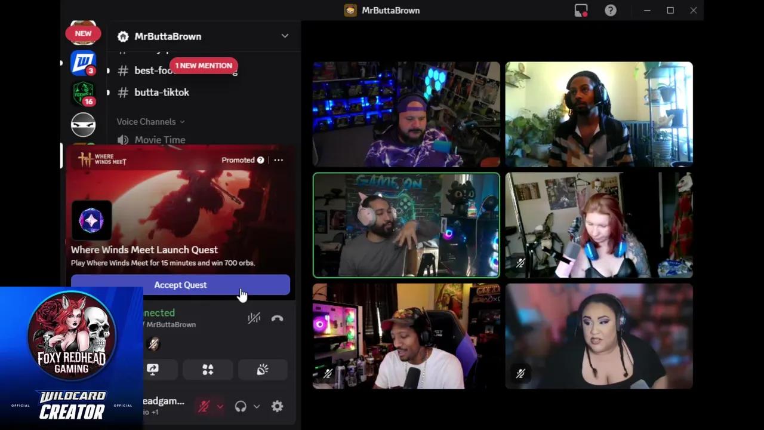The width and height of the screenshot is (764, 430).
Task: Click the username text in user panel
Action: click(x=164, y=401)
